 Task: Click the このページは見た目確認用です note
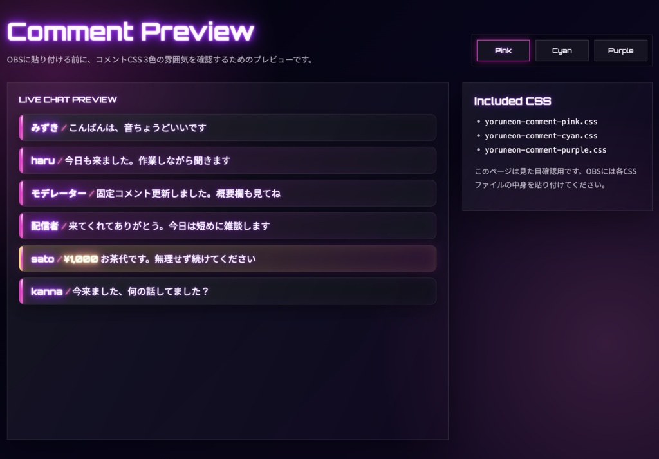555,178
